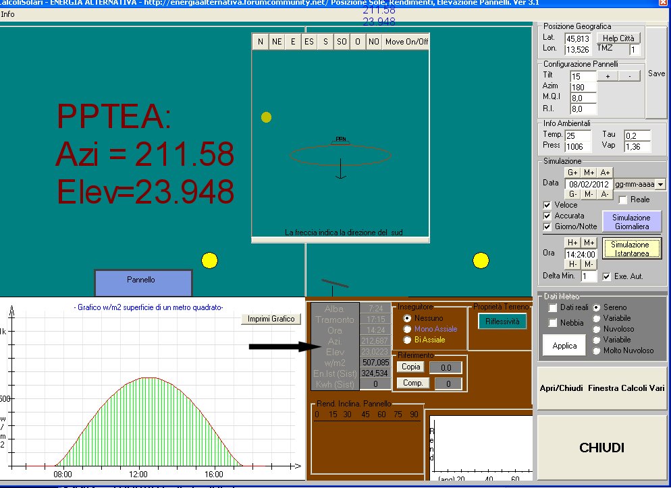Click the Delta Min. input field

[589, 276]
